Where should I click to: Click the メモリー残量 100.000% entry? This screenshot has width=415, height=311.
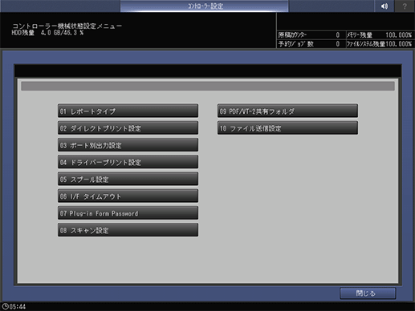(379, 35)
